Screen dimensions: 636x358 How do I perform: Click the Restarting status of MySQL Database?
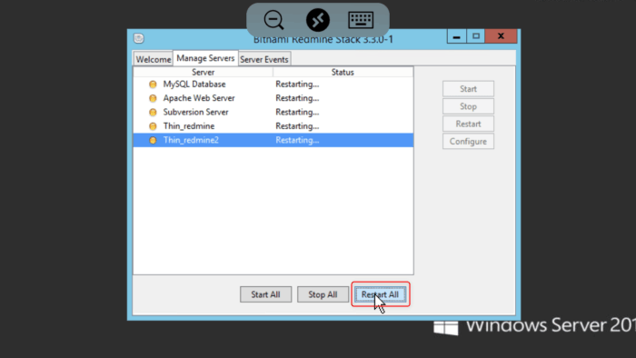pyautogui.click(x=297, y=85)
